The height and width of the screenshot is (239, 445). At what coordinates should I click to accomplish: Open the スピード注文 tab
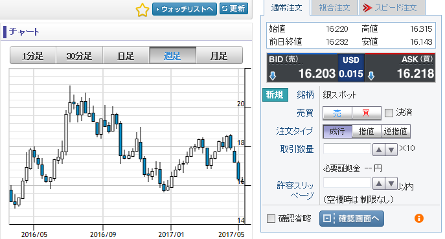tap(393, 8)
